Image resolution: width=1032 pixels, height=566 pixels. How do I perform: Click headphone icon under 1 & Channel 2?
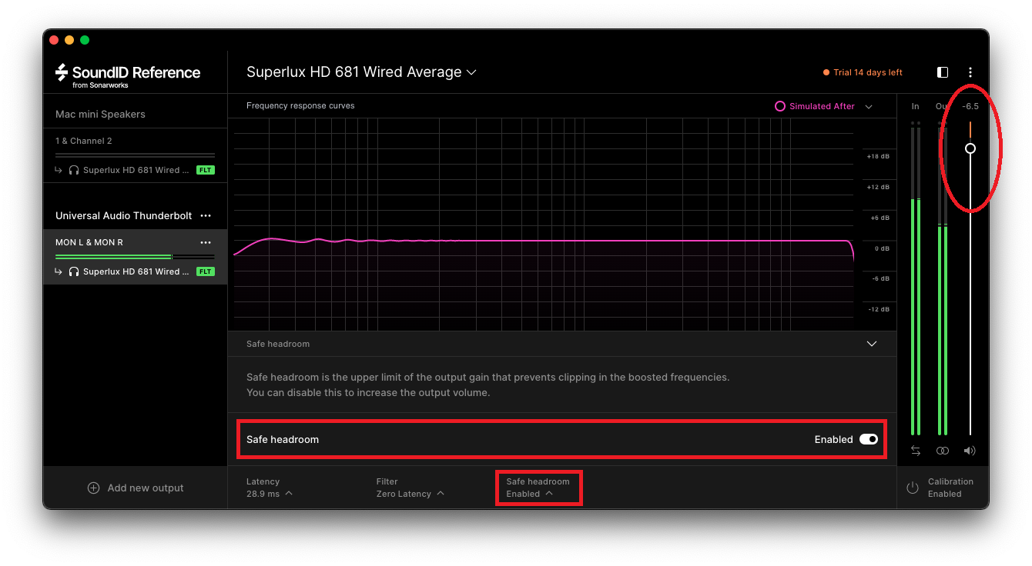pyautogui.click(x=74, y=170)
